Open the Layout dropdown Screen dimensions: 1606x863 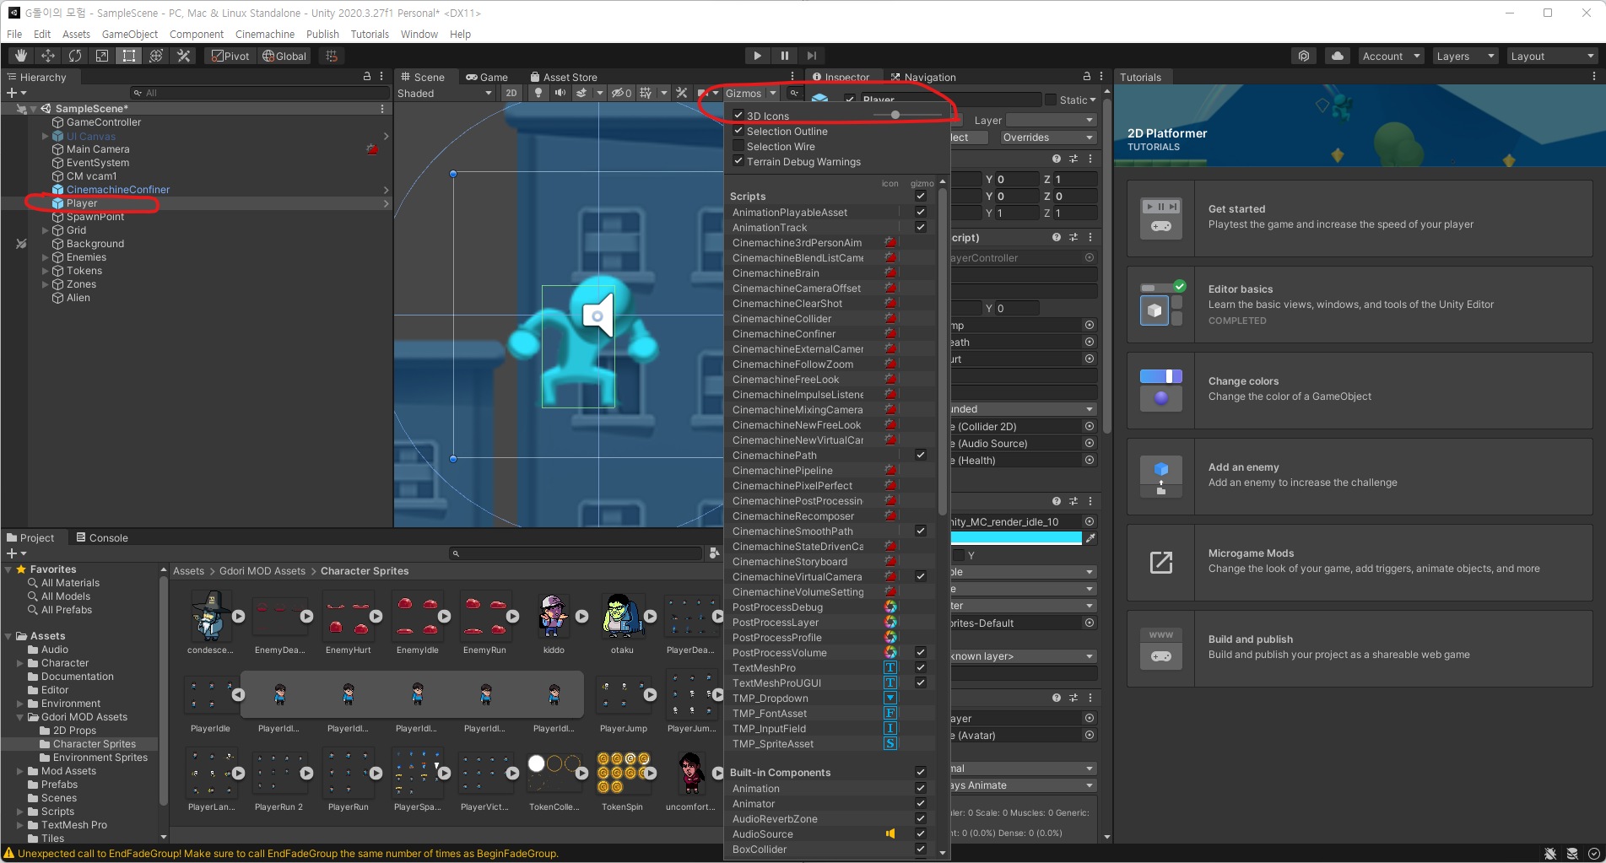(1552, 56)
